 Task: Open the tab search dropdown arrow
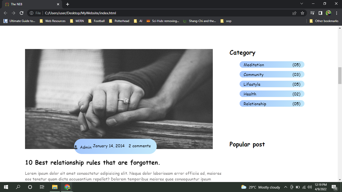point(301,4)
